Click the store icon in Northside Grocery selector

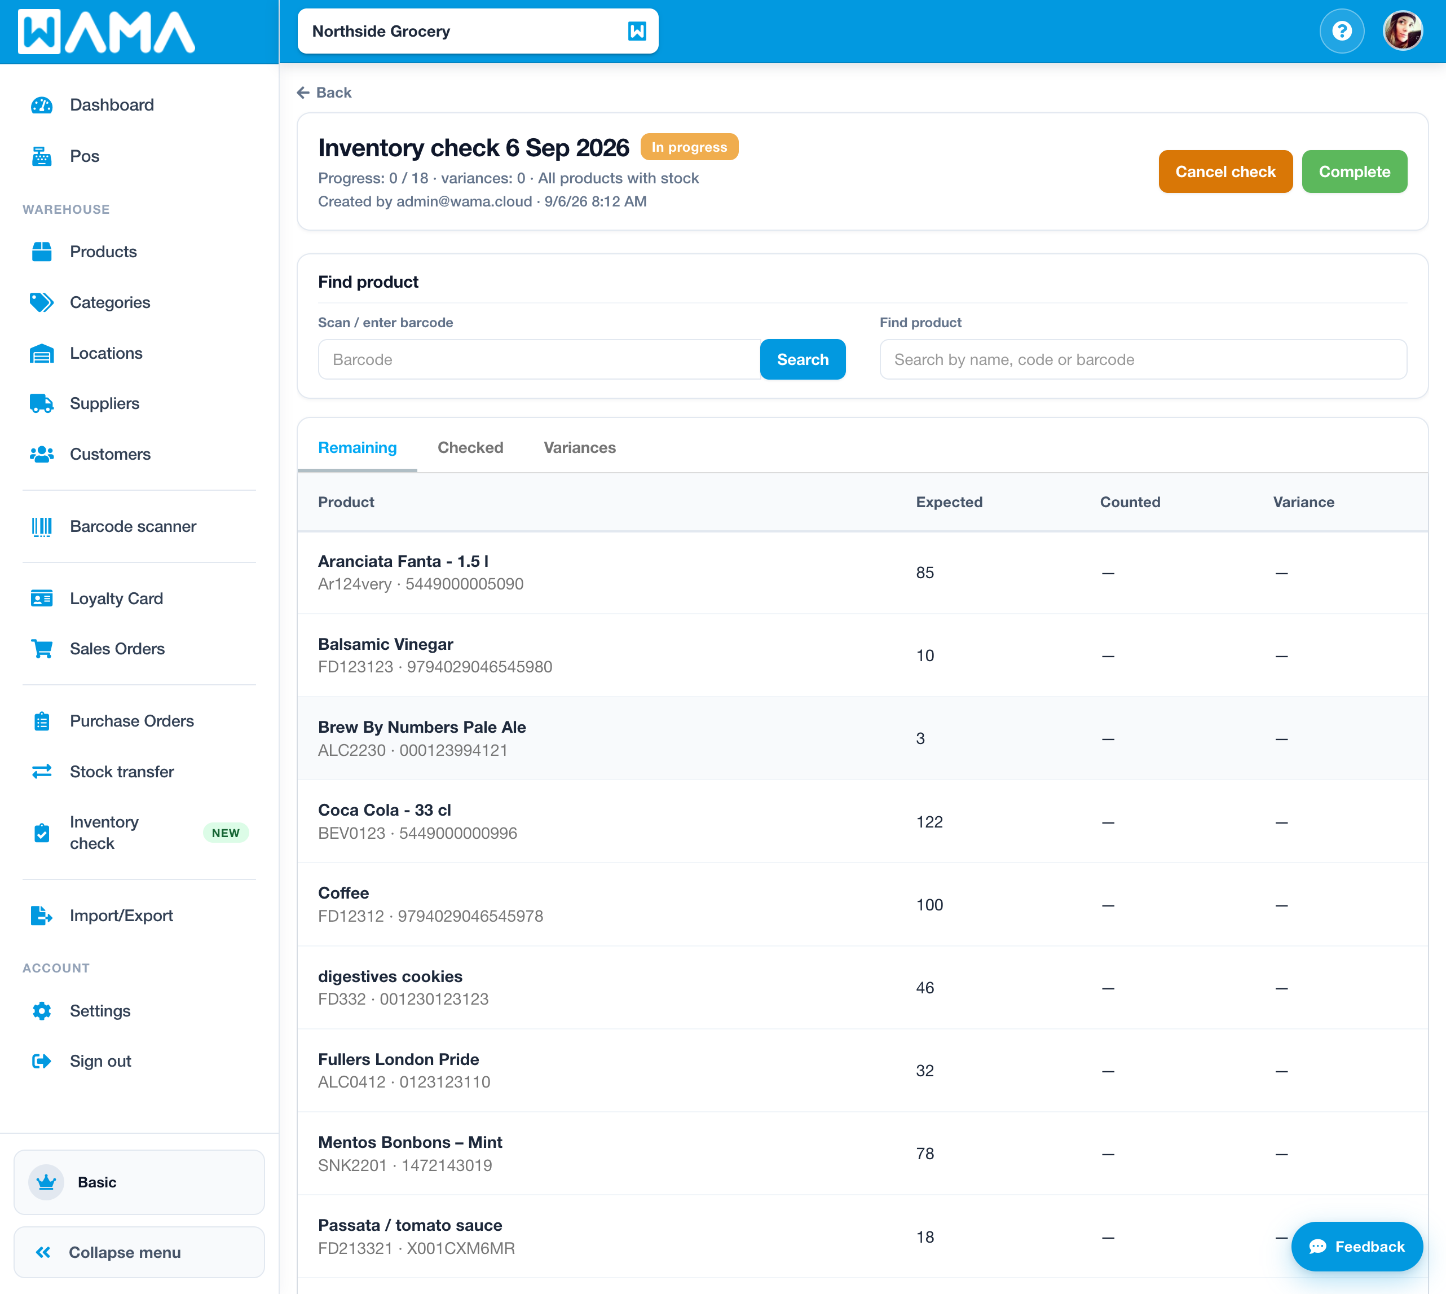(x=638, y=31)
